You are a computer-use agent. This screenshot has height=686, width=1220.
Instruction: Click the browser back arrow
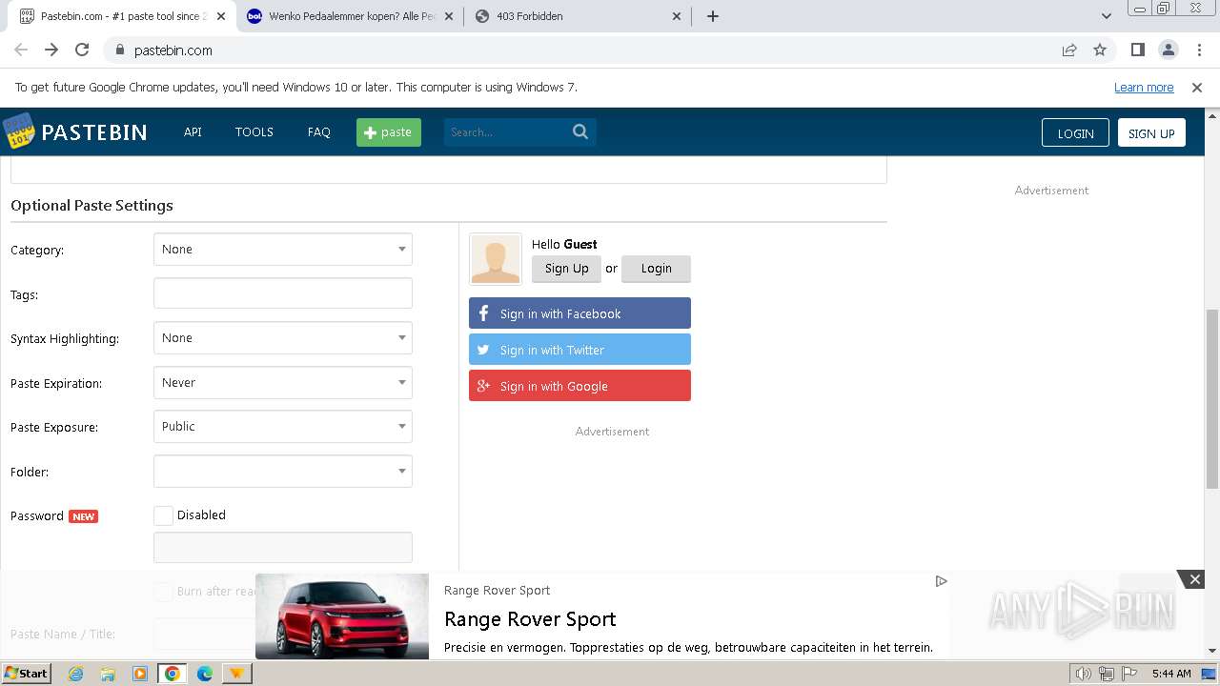pos(21,50)
